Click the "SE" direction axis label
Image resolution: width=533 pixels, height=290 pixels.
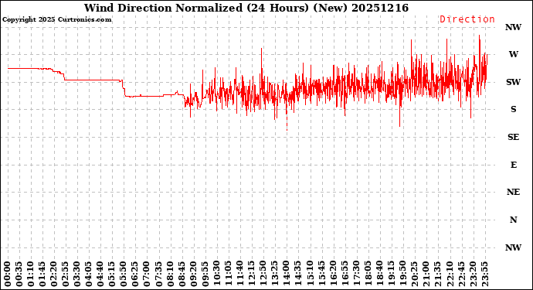513,137
